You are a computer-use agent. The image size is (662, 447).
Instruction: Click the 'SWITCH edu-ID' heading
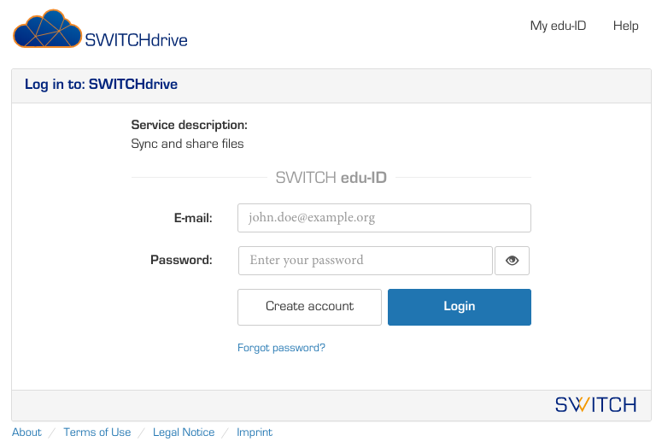tap(331, 178)
